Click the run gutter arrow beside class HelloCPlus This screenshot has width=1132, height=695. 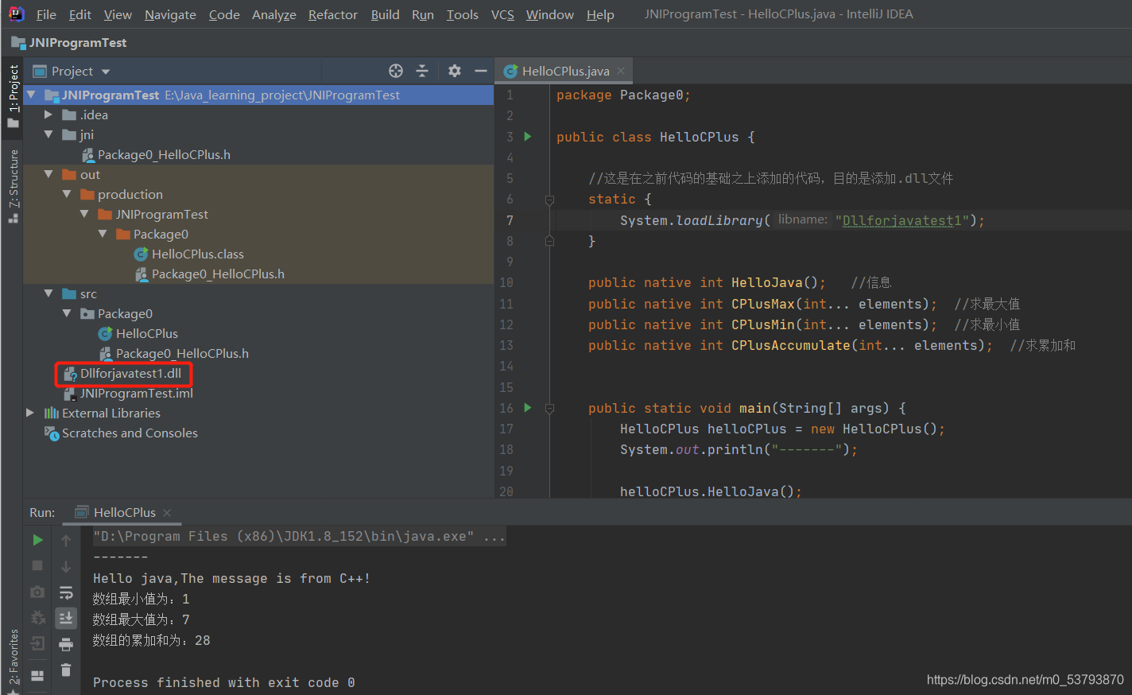pos(527,137)
